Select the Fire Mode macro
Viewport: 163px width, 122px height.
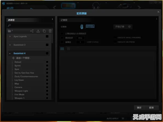[x=19, y=94]
